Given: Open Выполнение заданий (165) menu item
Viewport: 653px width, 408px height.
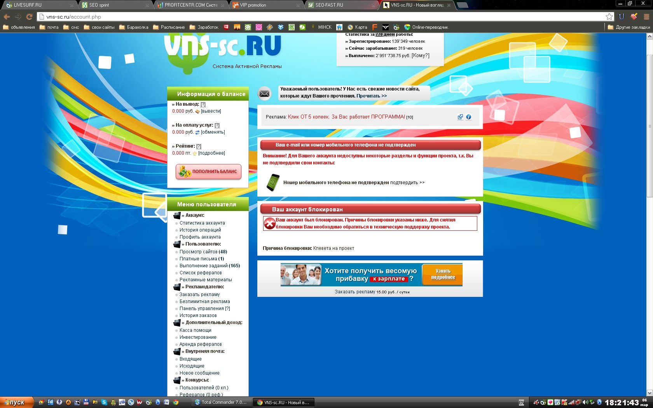Looking at the screenshot, I should [210, 266].
